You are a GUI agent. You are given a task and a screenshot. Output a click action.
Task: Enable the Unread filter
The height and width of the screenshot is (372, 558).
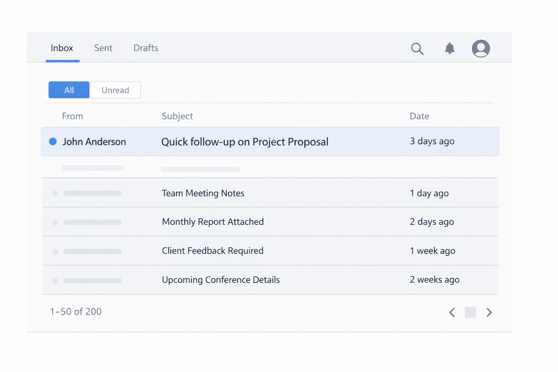coord(115,90)
